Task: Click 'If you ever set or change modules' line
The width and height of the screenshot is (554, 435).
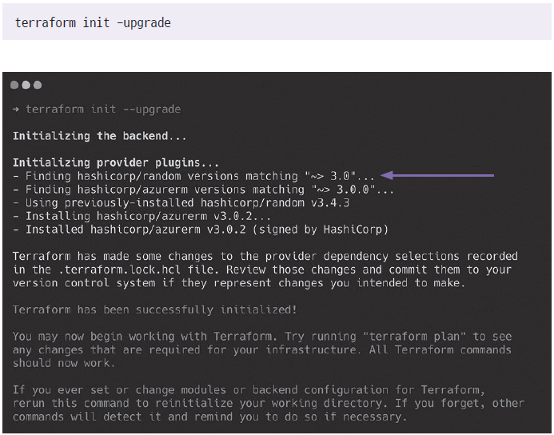Action: click(249, 390)
